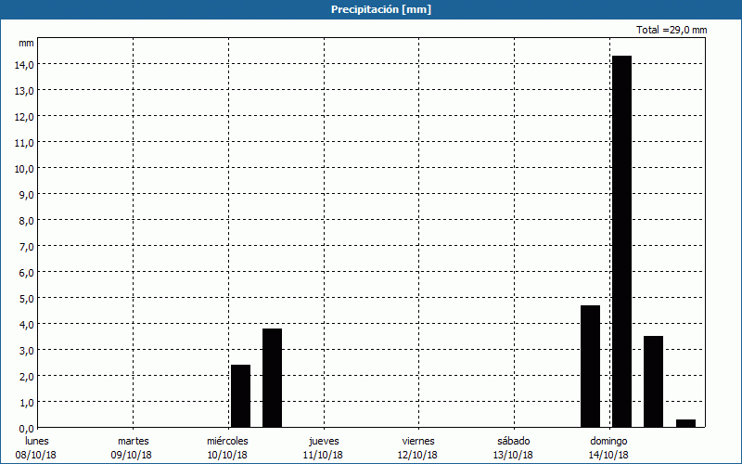Click the 12,0 y-axis value
This screenshot has width=742, height=464.
pos(24,117)
